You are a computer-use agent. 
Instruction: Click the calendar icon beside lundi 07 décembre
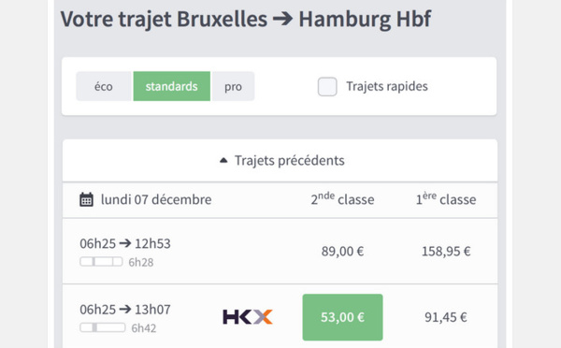(86, 200)
